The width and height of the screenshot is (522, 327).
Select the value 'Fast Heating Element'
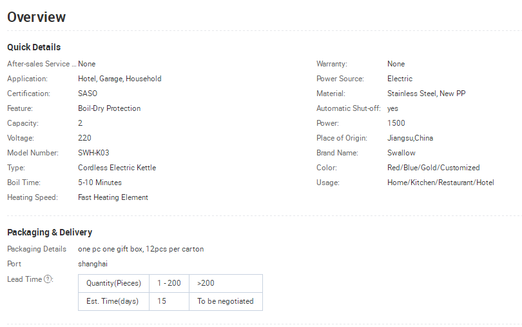click(113, 197)
